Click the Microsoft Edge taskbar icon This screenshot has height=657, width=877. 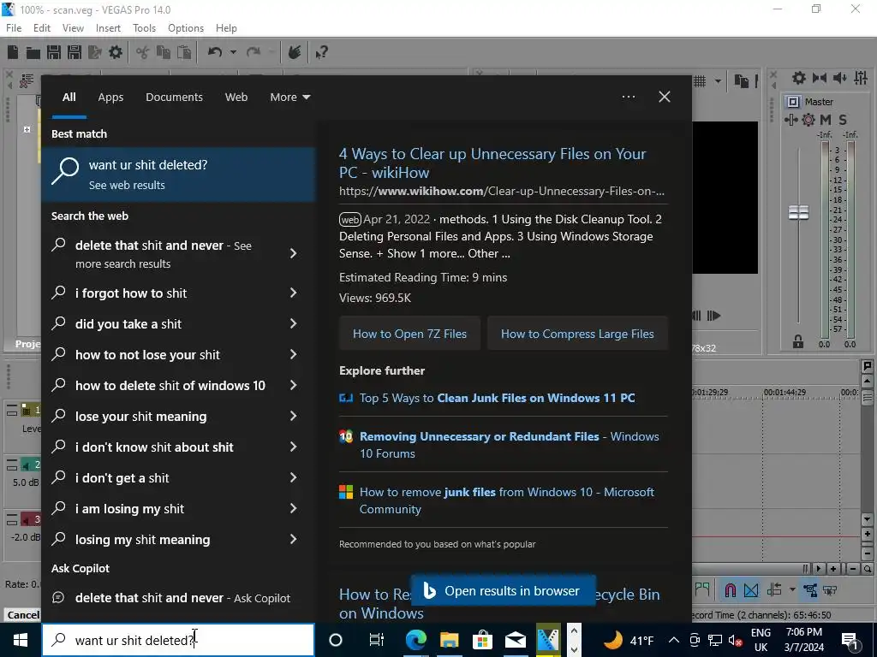coord(415,640)
